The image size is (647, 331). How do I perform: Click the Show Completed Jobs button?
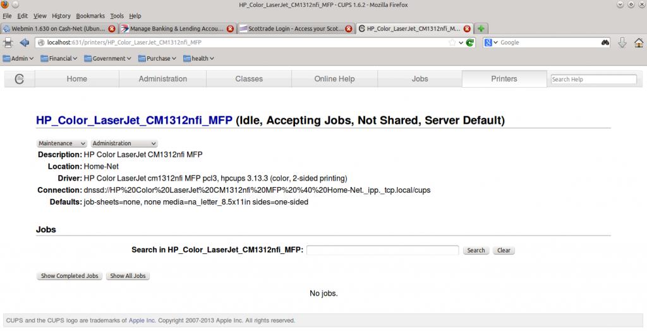coord(70,276)
